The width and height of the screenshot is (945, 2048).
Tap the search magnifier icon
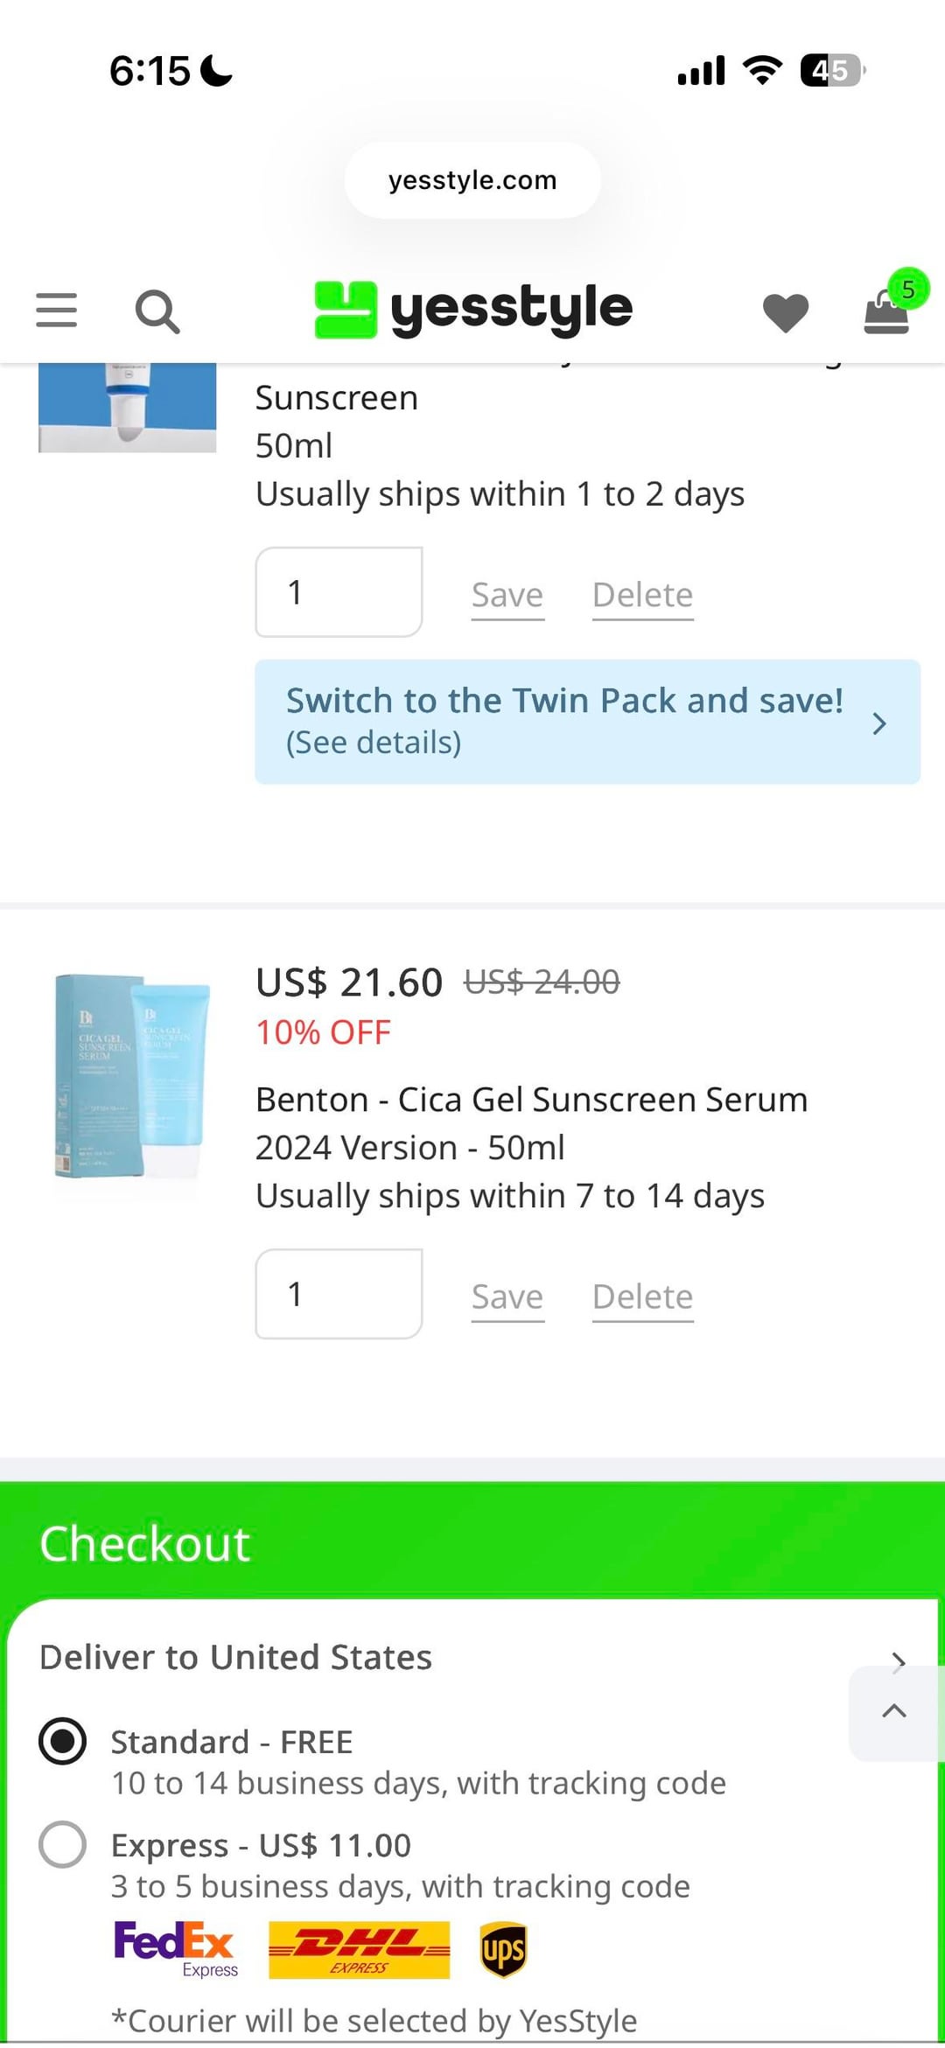157,312
